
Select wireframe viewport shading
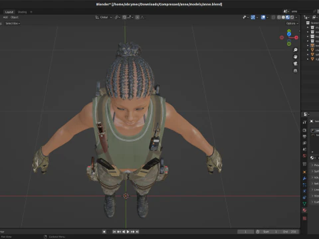click(279, 17)
